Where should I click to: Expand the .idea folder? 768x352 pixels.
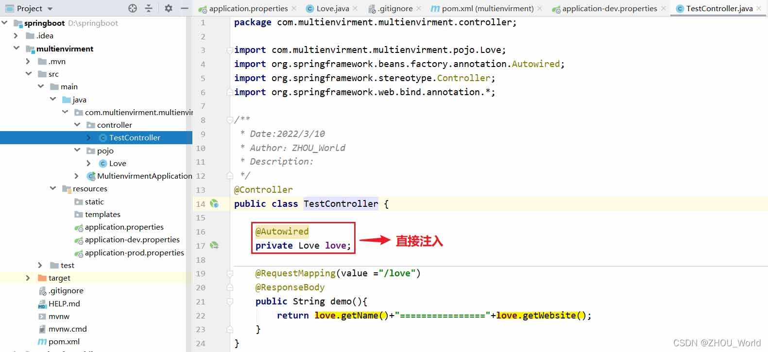coord(16,35)
